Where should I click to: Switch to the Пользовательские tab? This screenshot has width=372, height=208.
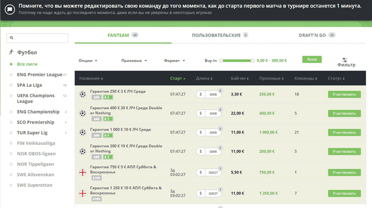point(216,35)
